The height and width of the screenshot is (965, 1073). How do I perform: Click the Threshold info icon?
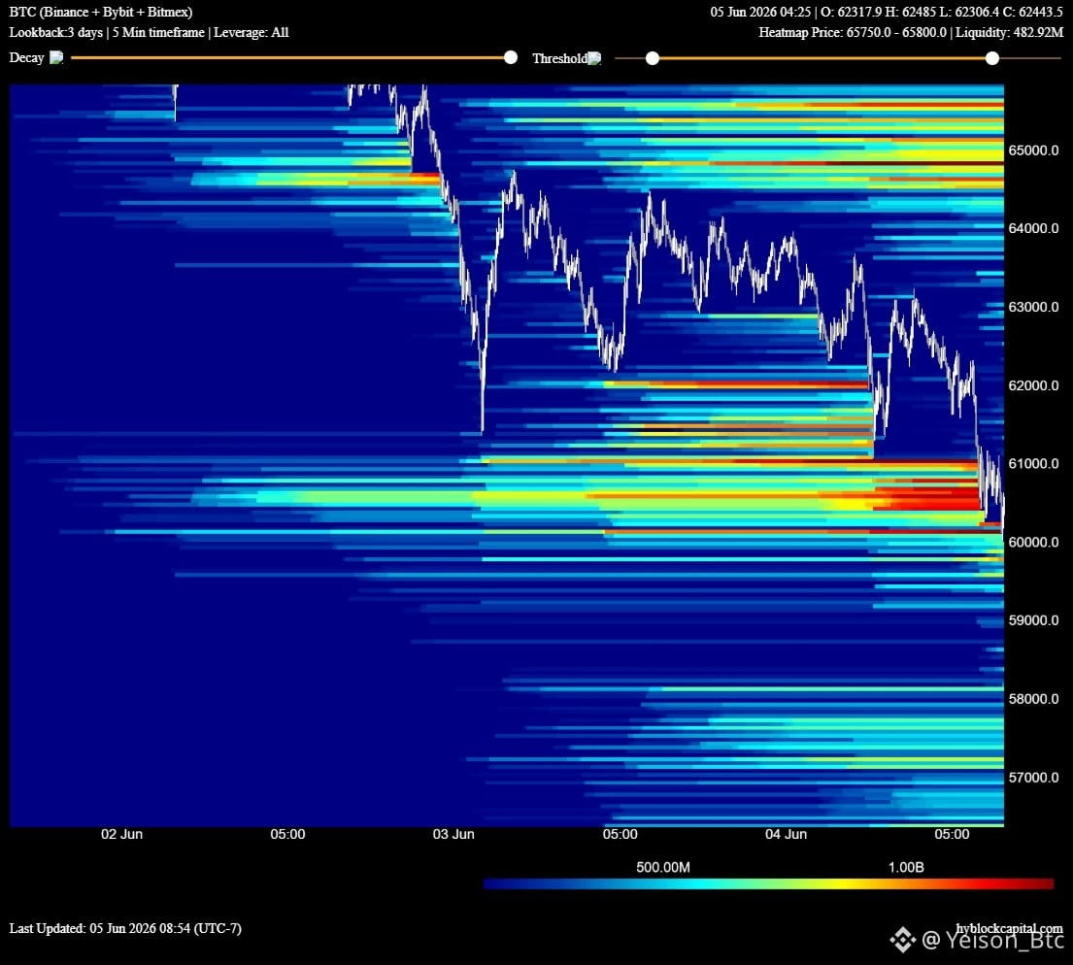coord(594,58)
